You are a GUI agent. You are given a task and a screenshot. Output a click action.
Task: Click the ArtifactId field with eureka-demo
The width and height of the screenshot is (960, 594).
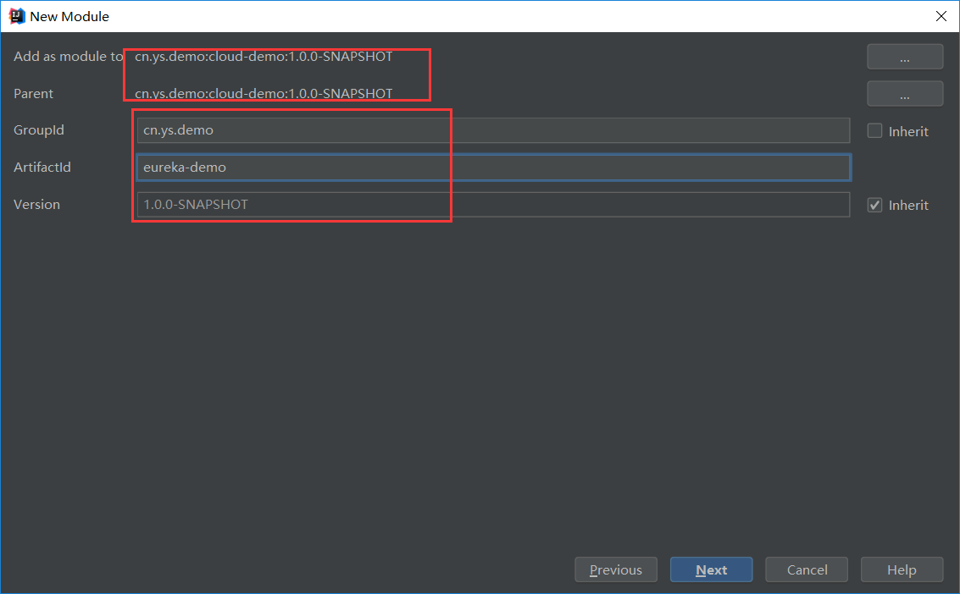tap(493, 168)
